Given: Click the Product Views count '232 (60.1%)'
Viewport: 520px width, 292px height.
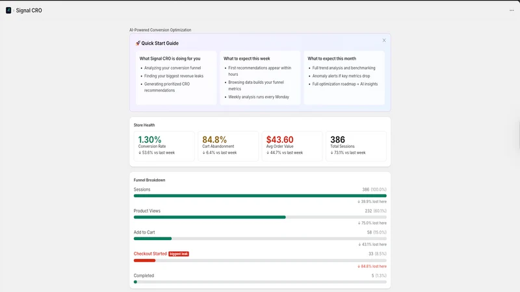Looking at the screenshot, I should (x=376, y=211).
